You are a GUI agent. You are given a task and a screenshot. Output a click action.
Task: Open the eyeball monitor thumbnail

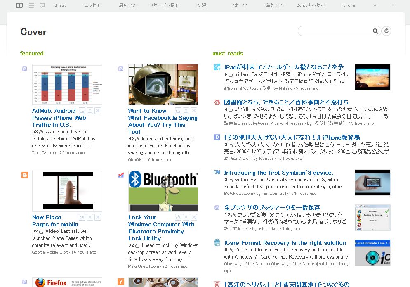point(163,85)
